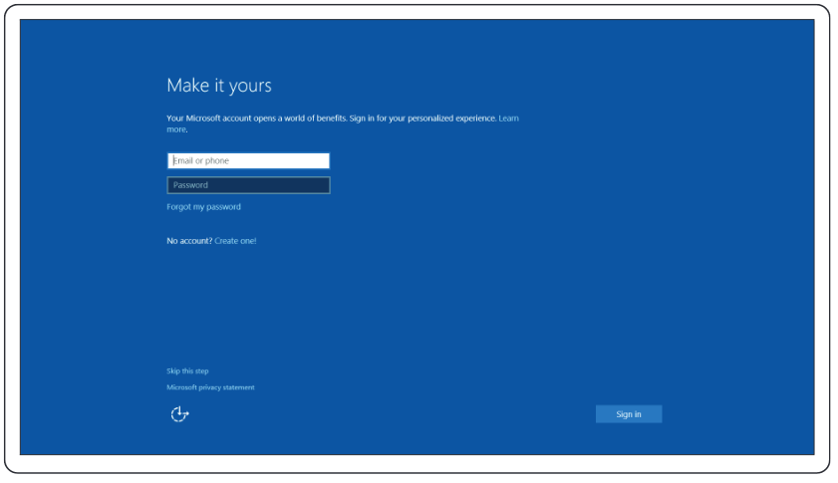The width and height of the screenshot is (838, 483).
Task: Open Microsoft privacy statement
Action: [210, 387]
